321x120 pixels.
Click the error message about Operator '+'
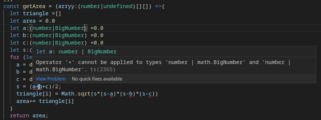(x=163, y=66)
